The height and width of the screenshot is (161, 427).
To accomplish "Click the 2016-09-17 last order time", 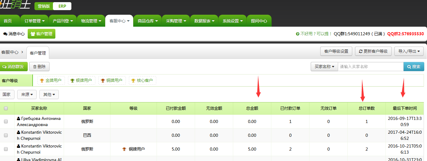I will click(405, 121).
